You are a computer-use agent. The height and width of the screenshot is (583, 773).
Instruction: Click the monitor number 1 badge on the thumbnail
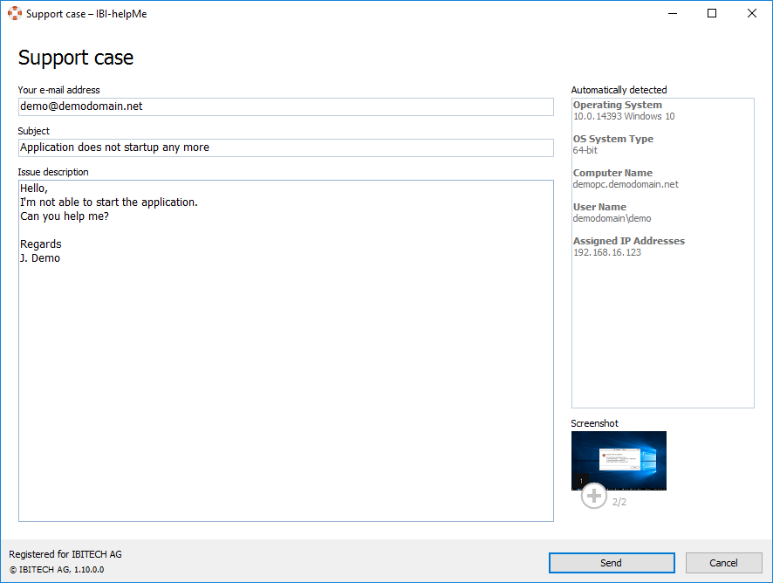point(582,481)
